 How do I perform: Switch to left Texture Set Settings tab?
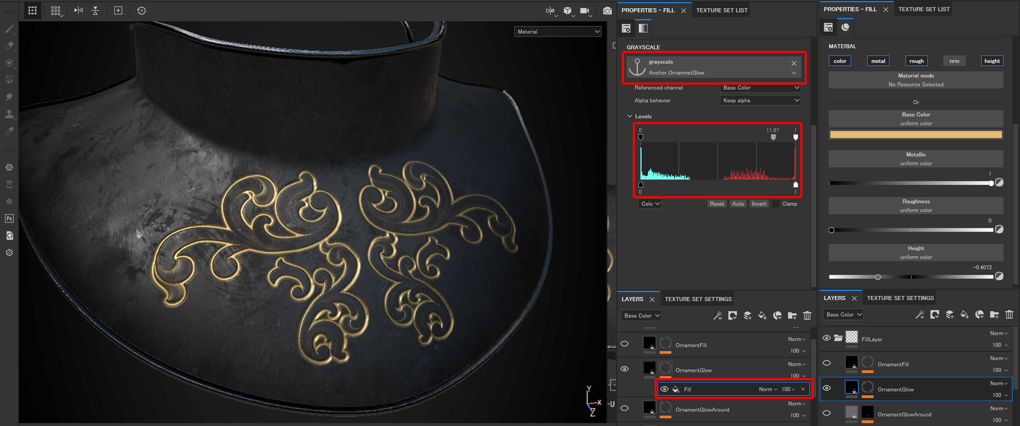(x=698, y=299)
